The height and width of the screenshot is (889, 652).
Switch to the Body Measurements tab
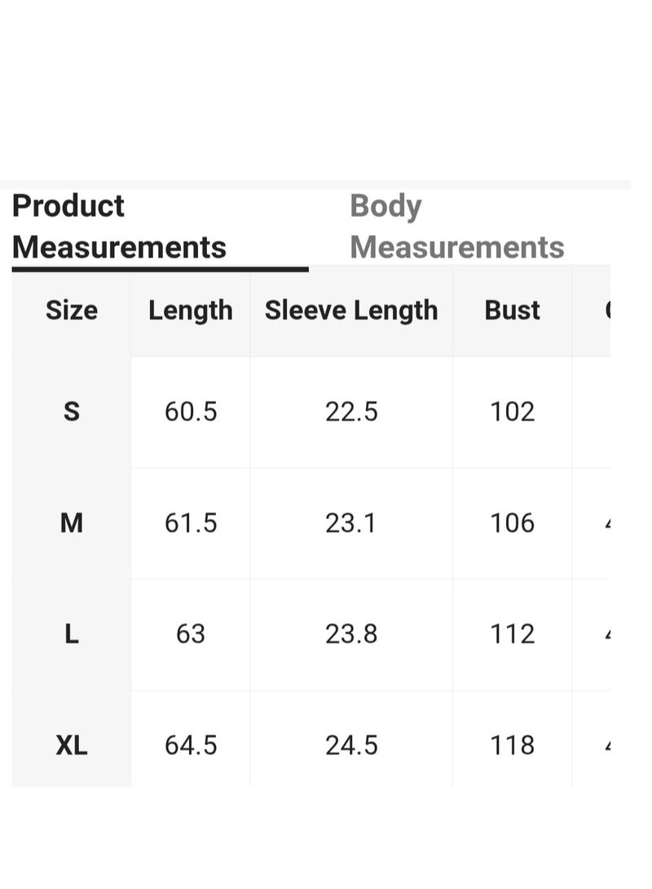(456, 227)
